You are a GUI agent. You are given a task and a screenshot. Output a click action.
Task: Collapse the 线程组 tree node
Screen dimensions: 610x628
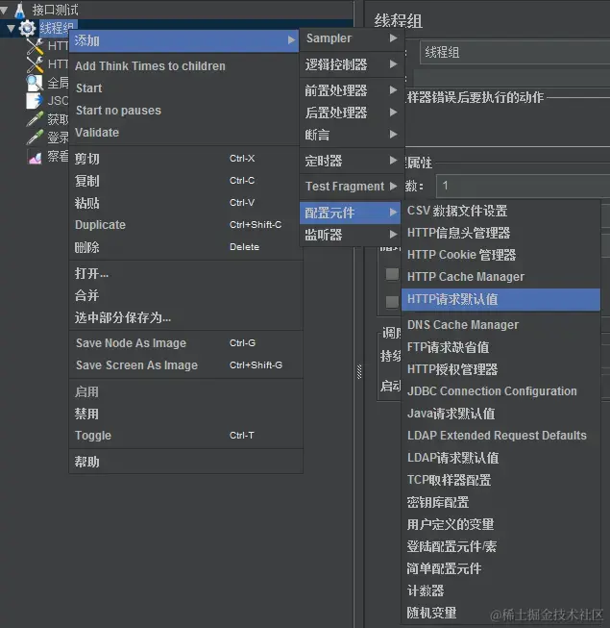click(12, 28)
